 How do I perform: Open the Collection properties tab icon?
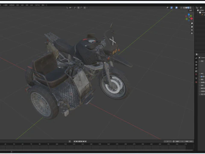(x=196, y=78)
